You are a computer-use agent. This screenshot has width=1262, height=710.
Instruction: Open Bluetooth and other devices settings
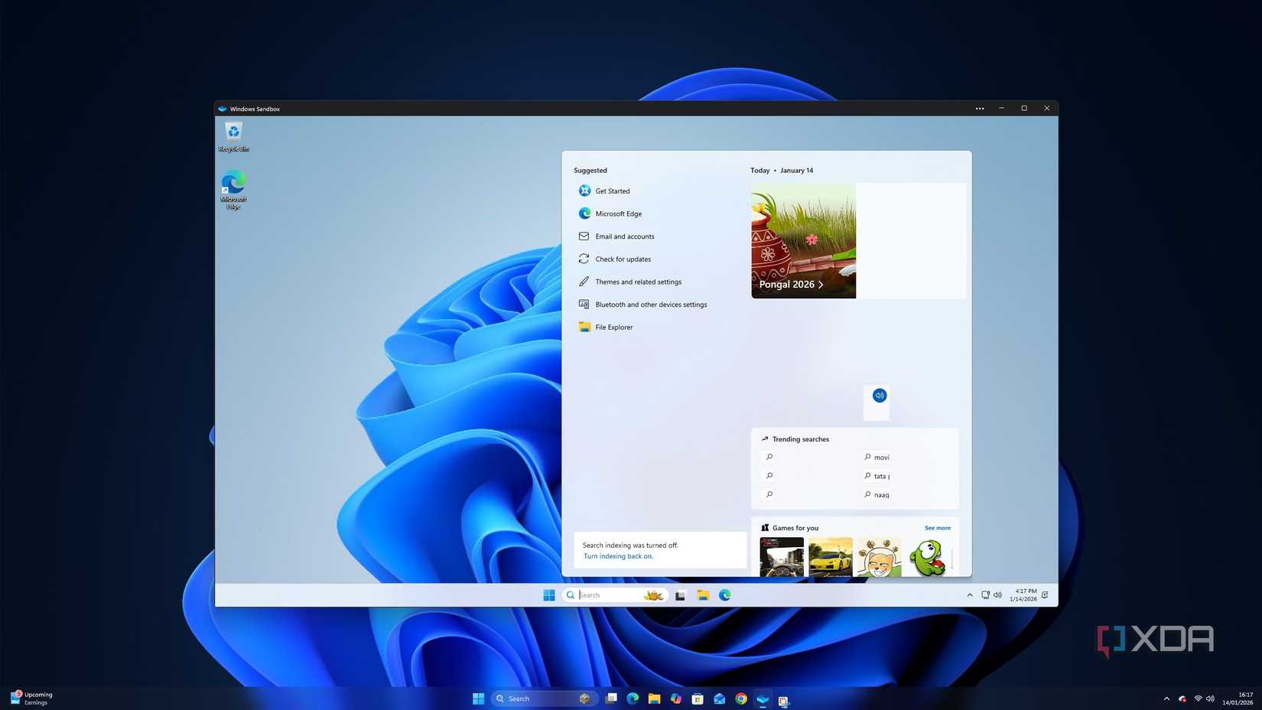pyautogui.click(x=650, y=304)
